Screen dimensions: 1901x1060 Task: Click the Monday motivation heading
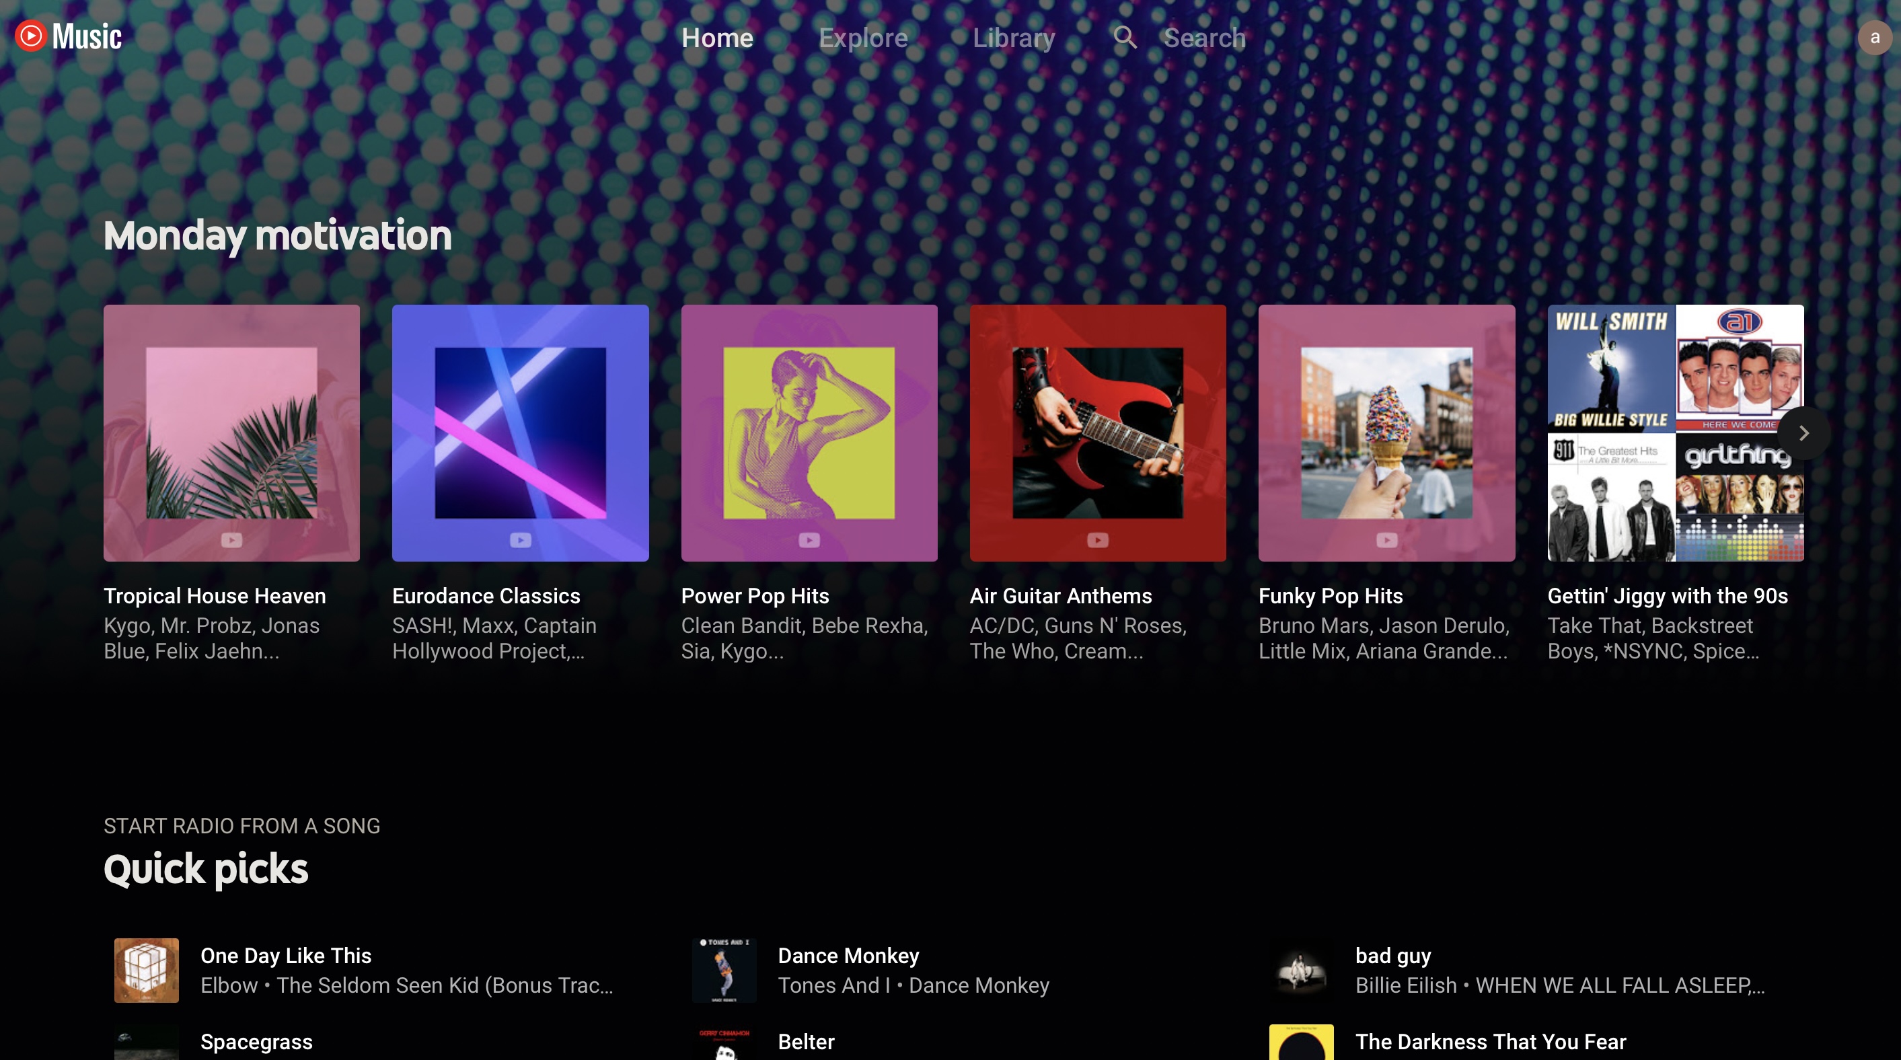[x=277, y=236]
